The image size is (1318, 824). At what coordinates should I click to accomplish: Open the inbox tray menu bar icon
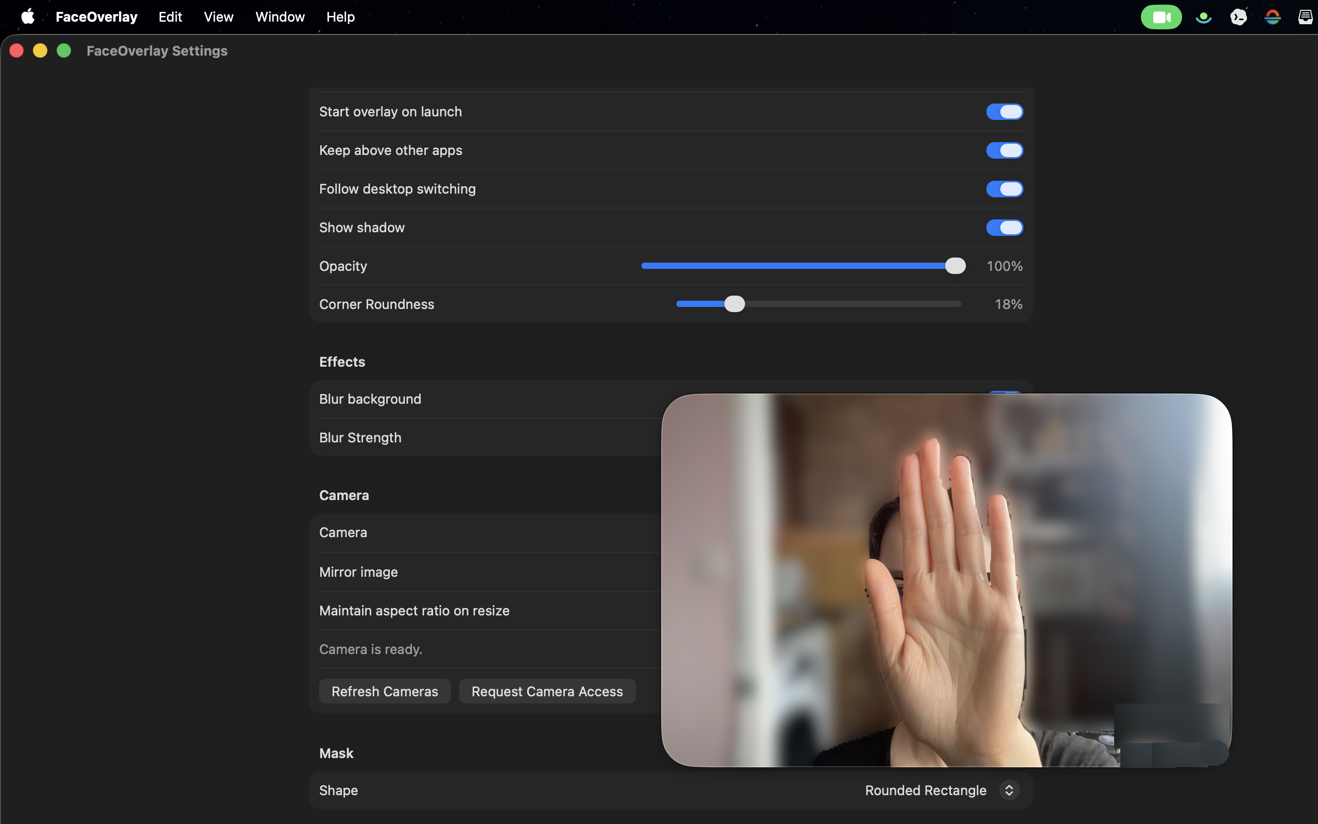(1306, 16)
